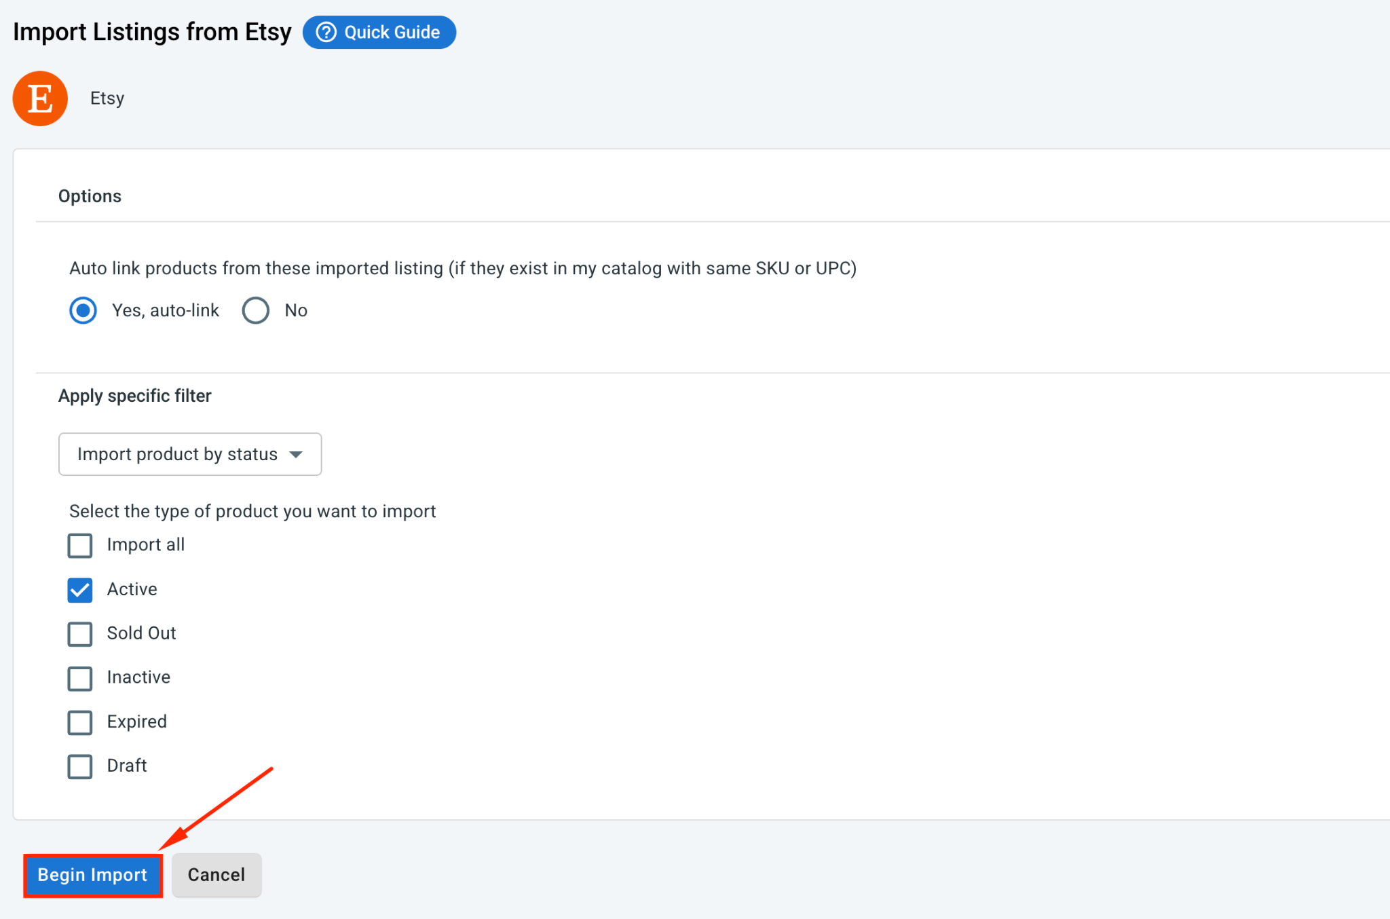Click the 'Import all' option label
The width and height of the screenshot is (1390, 919).
pyautogui.click(x=146, y=545)
